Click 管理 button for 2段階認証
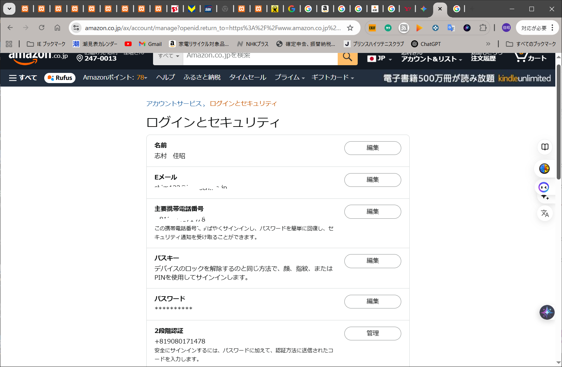This screenshot has width=562, height=367. [372, 333]
